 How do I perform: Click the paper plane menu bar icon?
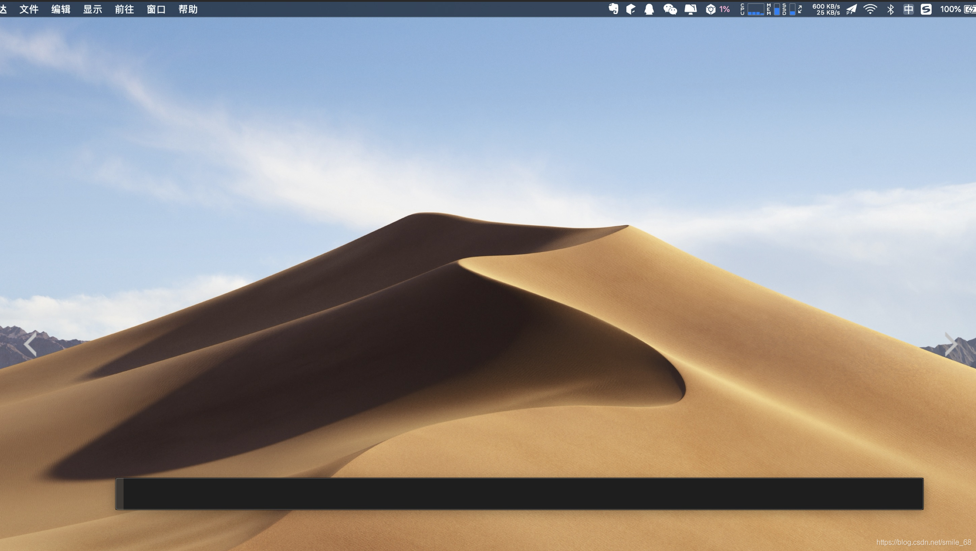[x=852, y=9]
